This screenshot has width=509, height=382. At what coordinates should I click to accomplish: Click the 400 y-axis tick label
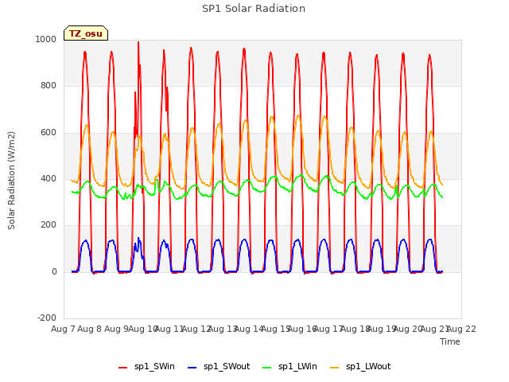coord(49,178)
